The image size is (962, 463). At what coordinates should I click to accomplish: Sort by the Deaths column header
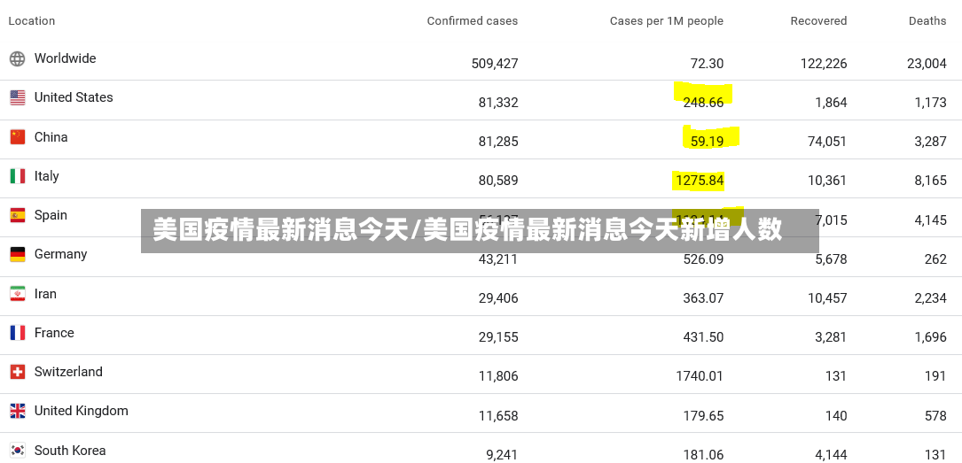tap(927, 21)
